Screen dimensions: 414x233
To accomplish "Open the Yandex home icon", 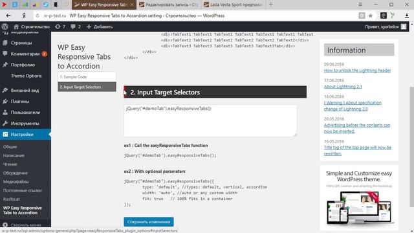I will click(x=24, y=16).
